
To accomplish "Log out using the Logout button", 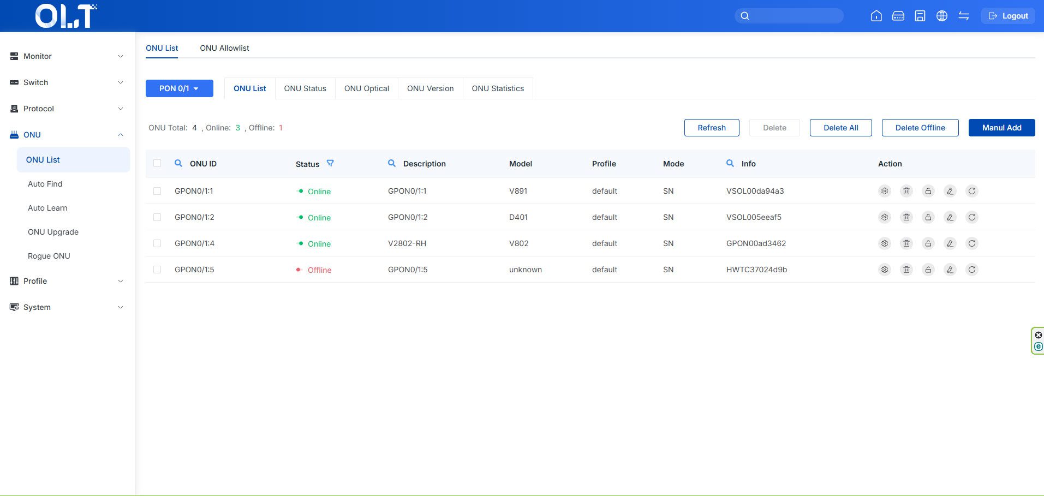I will (1009, 16).
